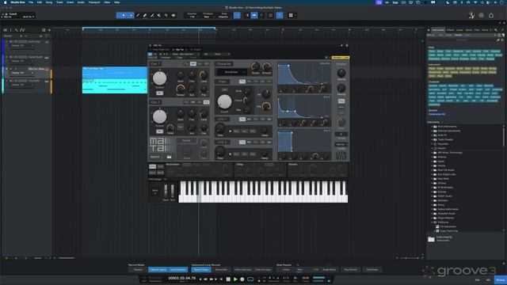Select the Eraser tool
Screen dimensions: 507x285
click(145, 15)
